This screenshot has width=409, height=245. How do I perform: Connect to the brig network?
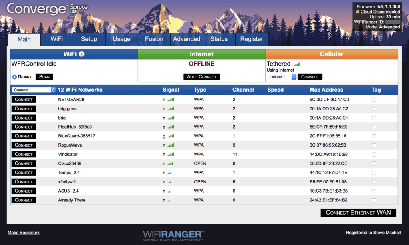24,118
